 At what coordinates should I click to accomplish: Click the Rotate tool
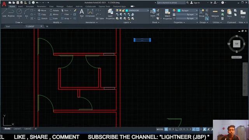[x=54, y=10]
